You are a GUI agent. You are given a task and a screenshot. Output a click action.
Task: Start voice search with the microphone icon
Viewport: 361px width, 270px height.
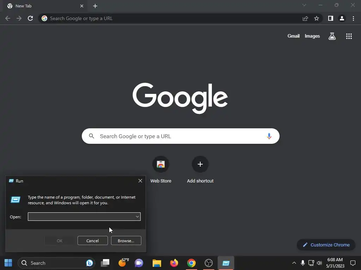pyautogui.click(x=269, y=136)
